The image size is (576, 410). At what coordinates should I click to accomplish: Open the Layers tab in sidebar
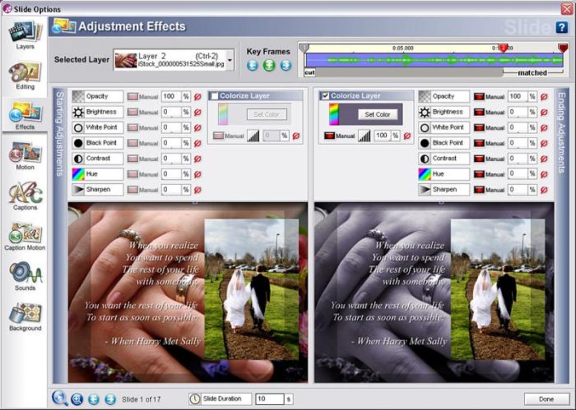coord(25,35)
